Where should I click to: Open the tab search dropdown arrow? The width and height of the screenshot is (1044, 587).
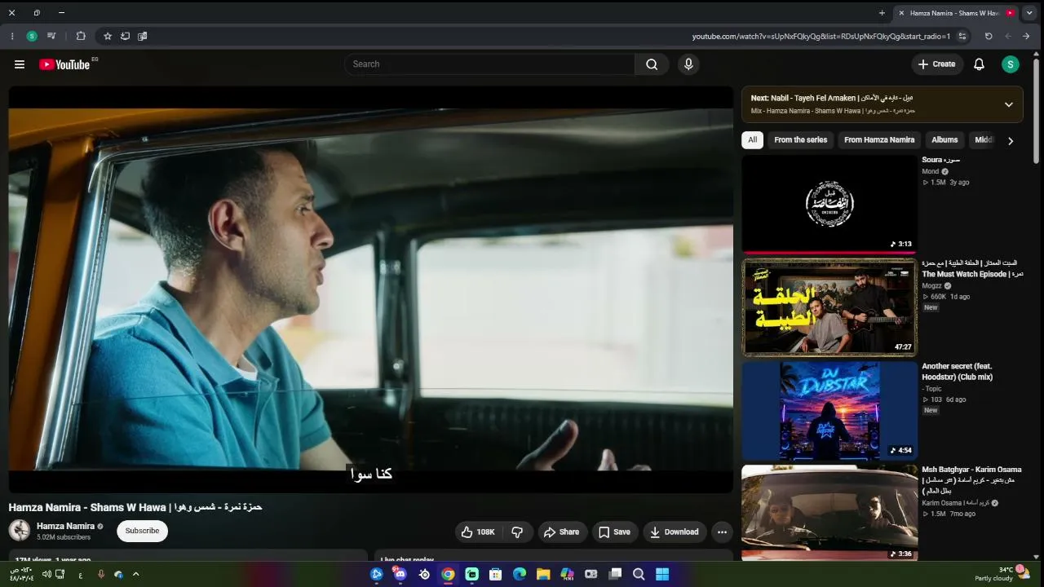tap(1030, 13)
